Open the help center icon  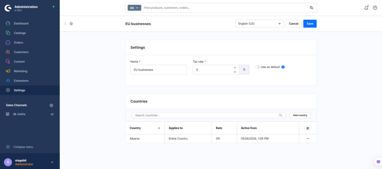(x=375, y=8)
